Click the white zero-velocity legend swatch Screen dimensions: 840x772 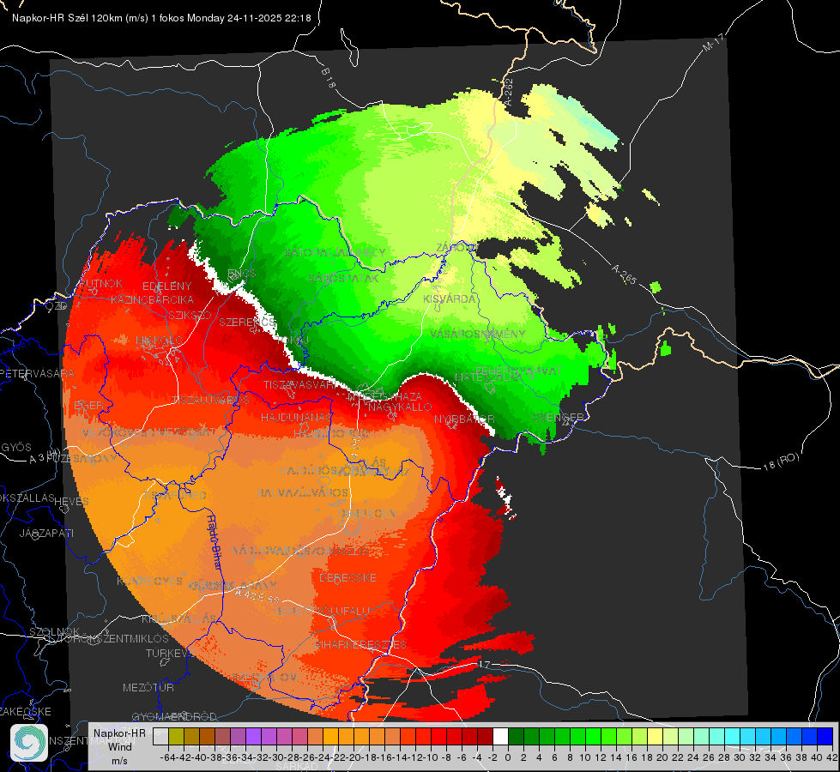(500, 736)
